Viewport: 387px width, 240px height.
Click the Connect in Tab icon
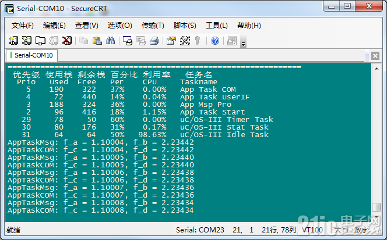40,41
